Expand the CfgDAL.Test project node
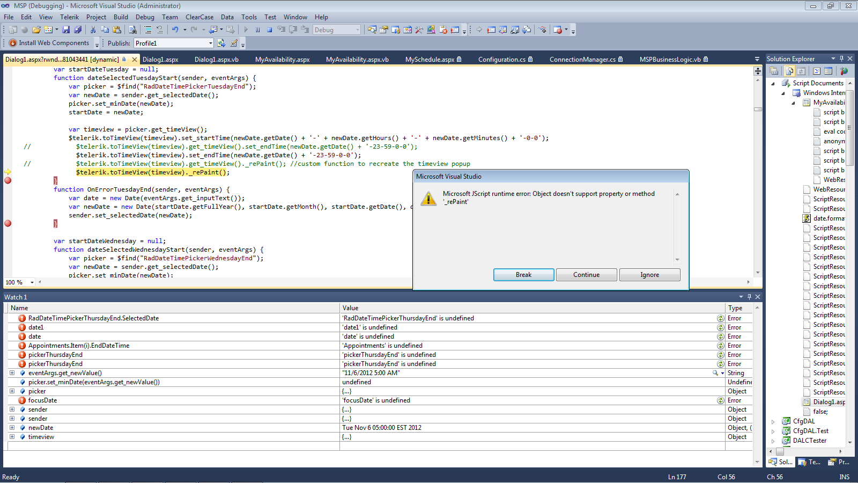 (x=773, y=431)
